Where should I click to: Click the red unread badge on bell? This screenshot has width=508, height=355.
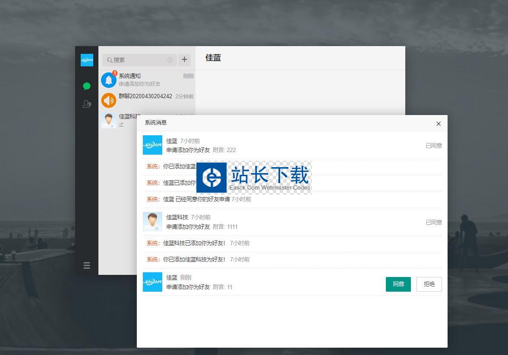click(115, 73)
